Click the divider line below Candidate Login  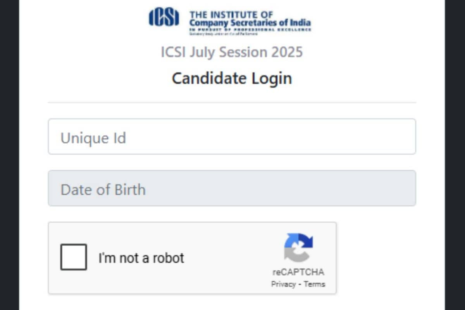coord(232,103)
